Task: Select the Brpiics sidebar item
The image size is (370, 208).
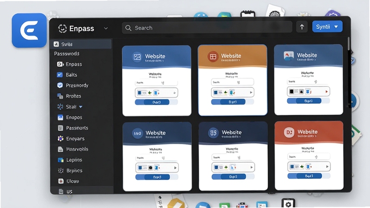Action: 70,171
